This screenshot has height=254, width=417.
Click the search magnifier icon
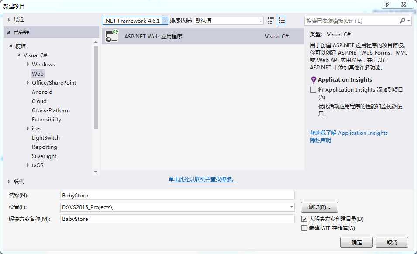pyautogui.click(x=403, y=21)
